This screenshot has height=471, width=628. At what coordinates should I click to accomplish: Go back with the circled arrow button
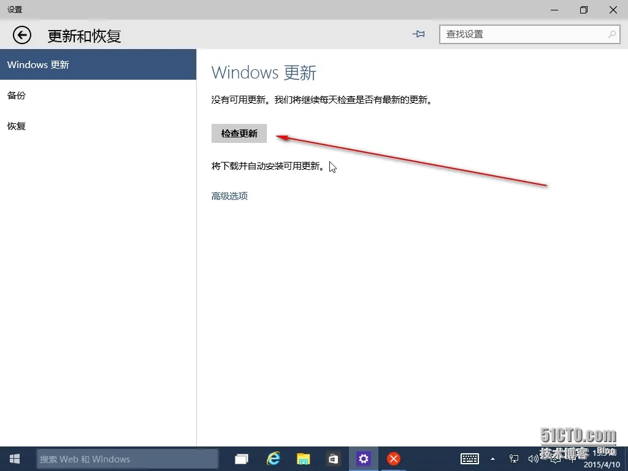tap(21, 35)
